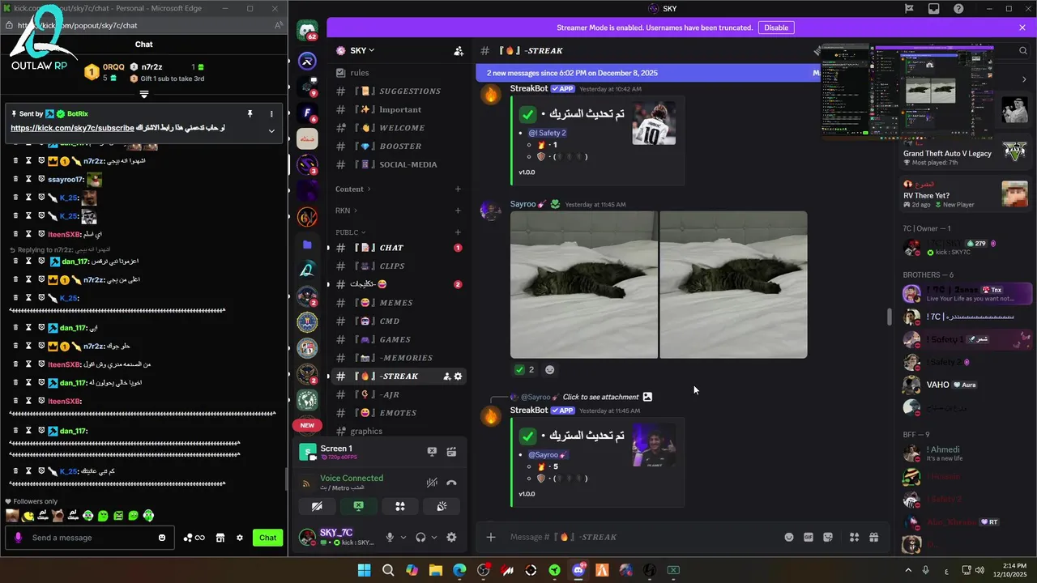Open stream settings clapper icon for Screen 1
1037x583 pixels.
[451, 452]
